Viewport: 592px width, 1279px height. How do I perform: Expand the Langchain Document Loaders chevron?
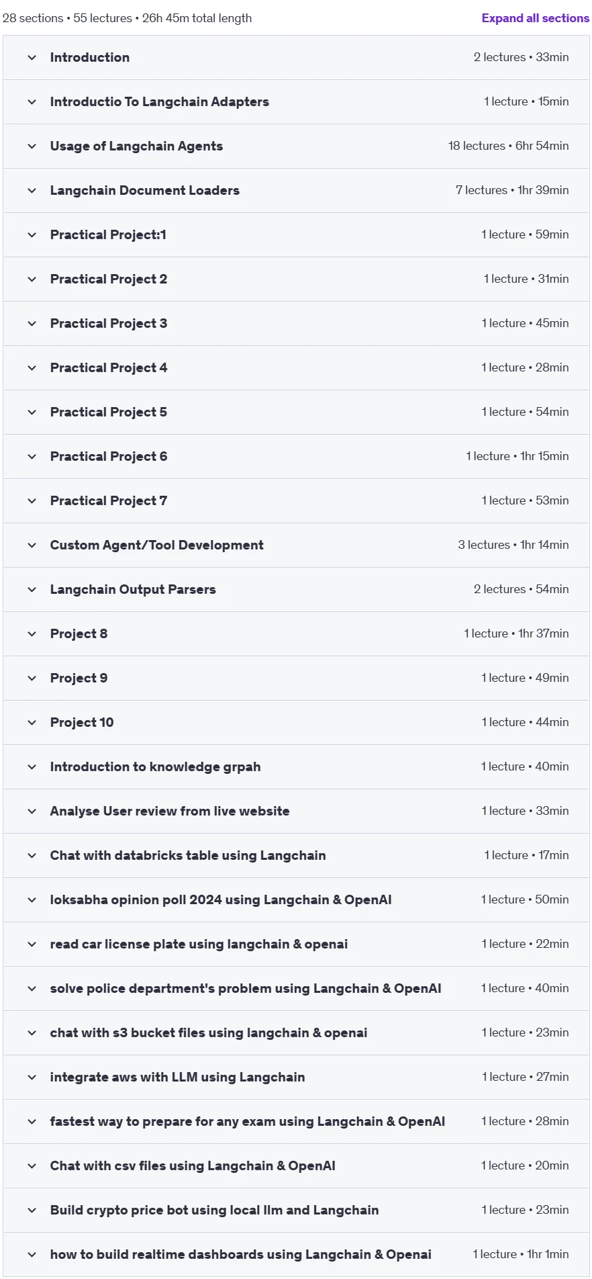(32, 191)
